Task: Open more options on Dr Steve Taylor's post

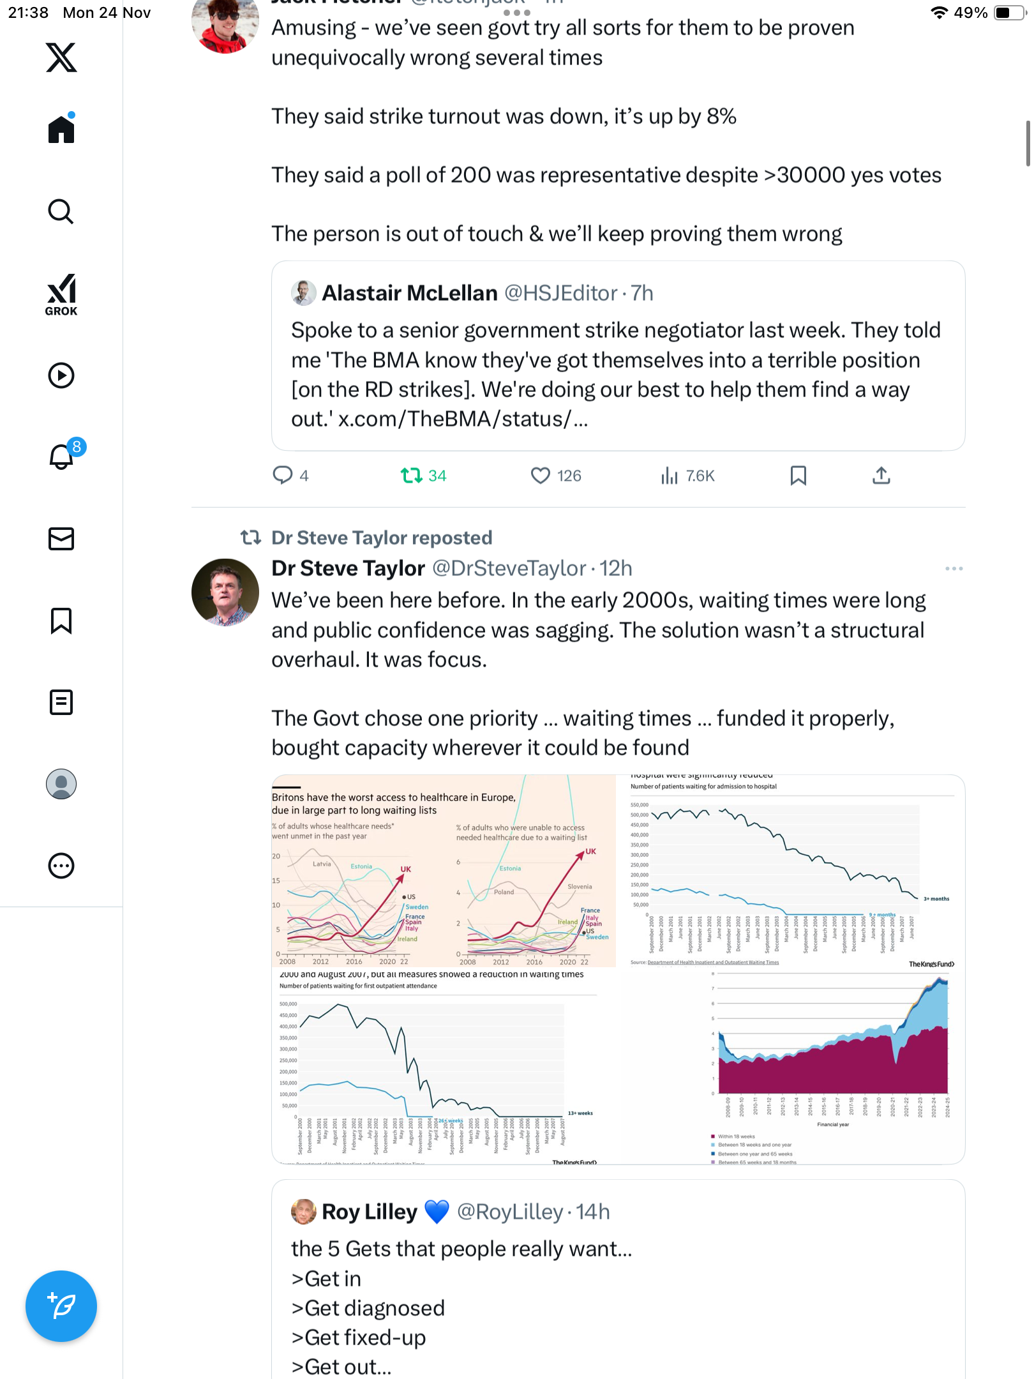Action: (954, 568)
